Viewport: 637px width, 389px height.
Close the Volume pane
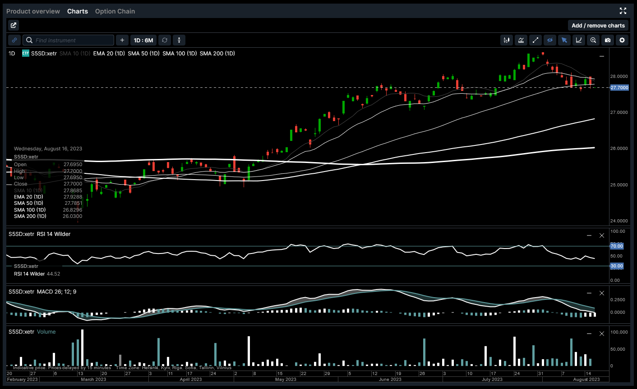(x=601, y=334)
